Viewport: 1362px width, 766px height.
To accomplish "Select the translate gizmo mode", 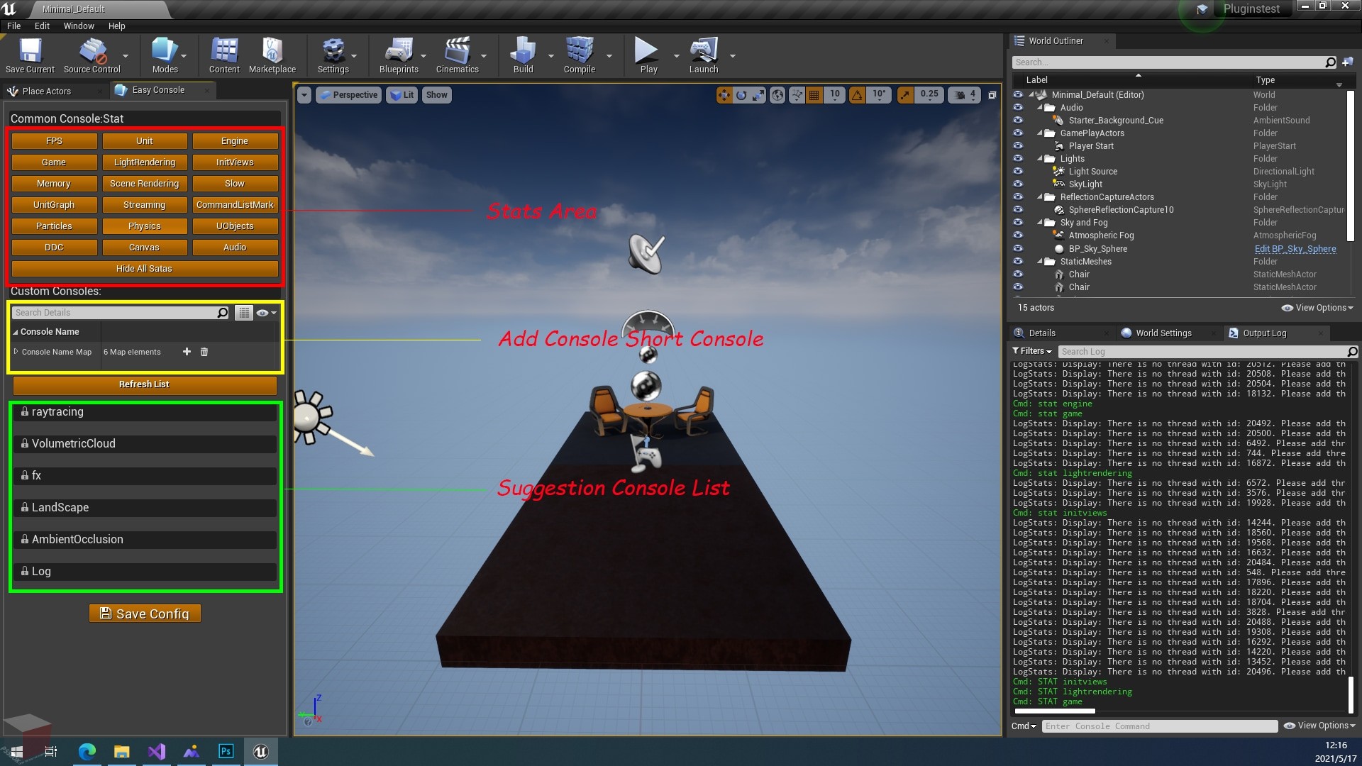I will [724, 94].
